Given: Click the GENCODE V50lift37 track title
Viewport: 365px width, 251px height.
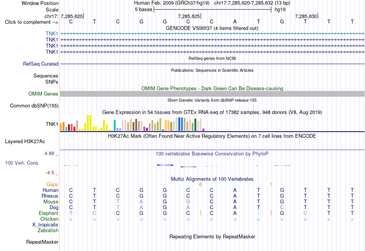Looking at the screenshot, I should tap(212, 28).
